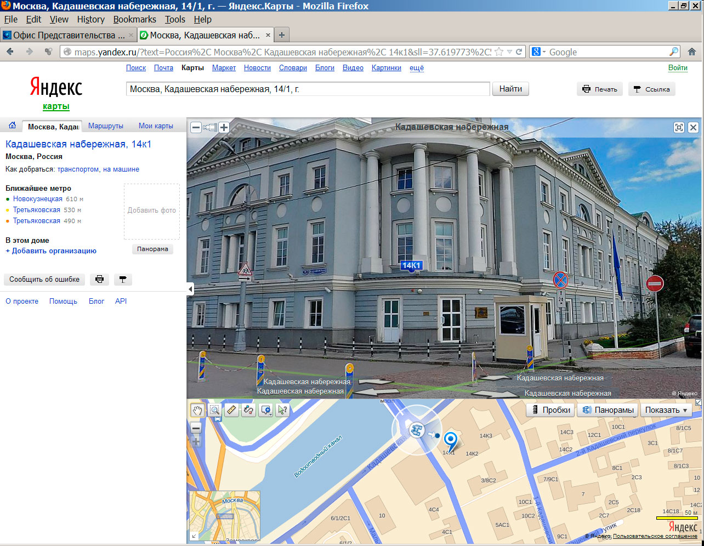The width and height of the screenshot is (704, 546).
Task: Reload the page
Action: [x=519, y=52]
